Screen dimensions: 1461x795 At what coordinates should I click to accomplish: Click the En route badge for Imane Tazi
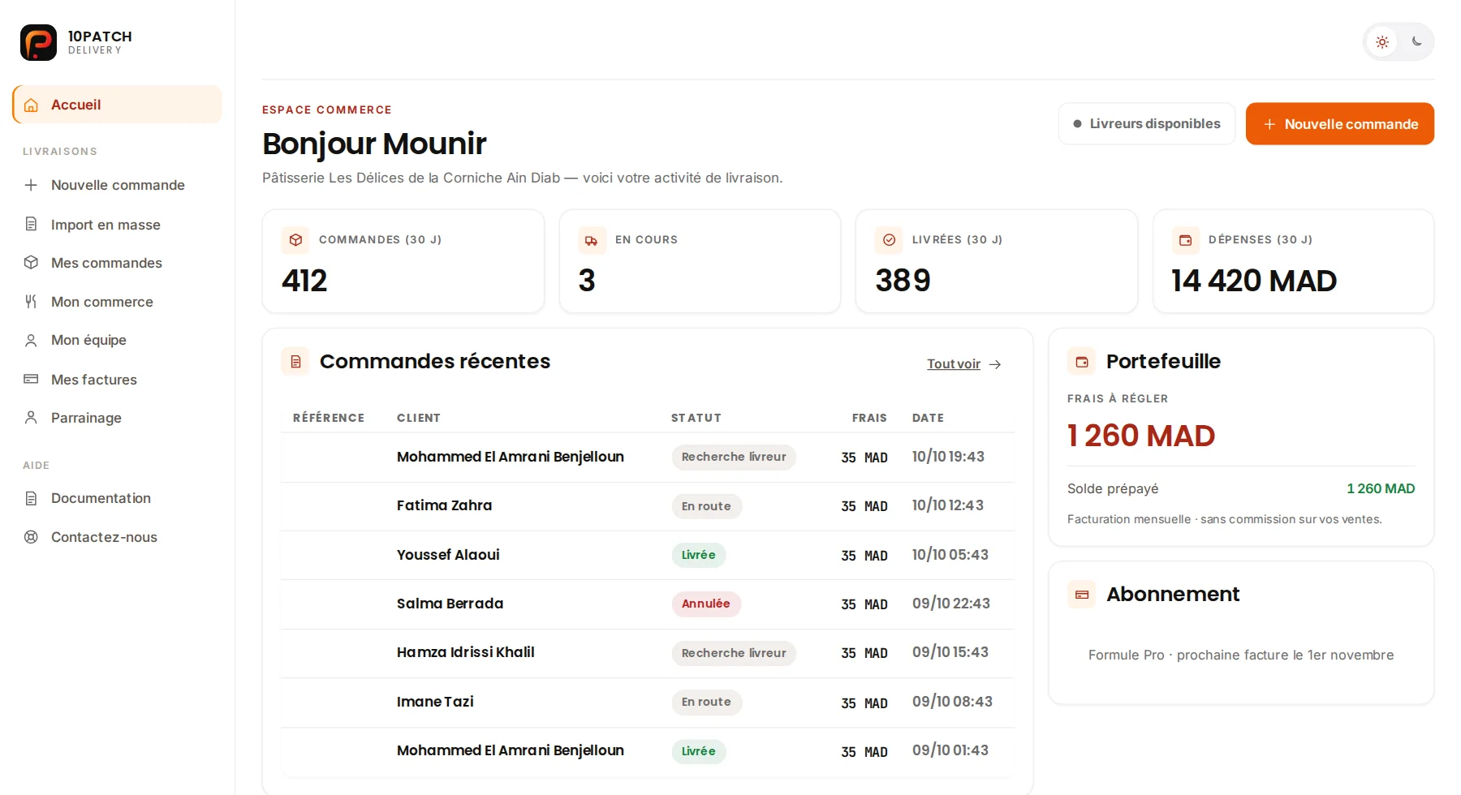tap(707, 702)
